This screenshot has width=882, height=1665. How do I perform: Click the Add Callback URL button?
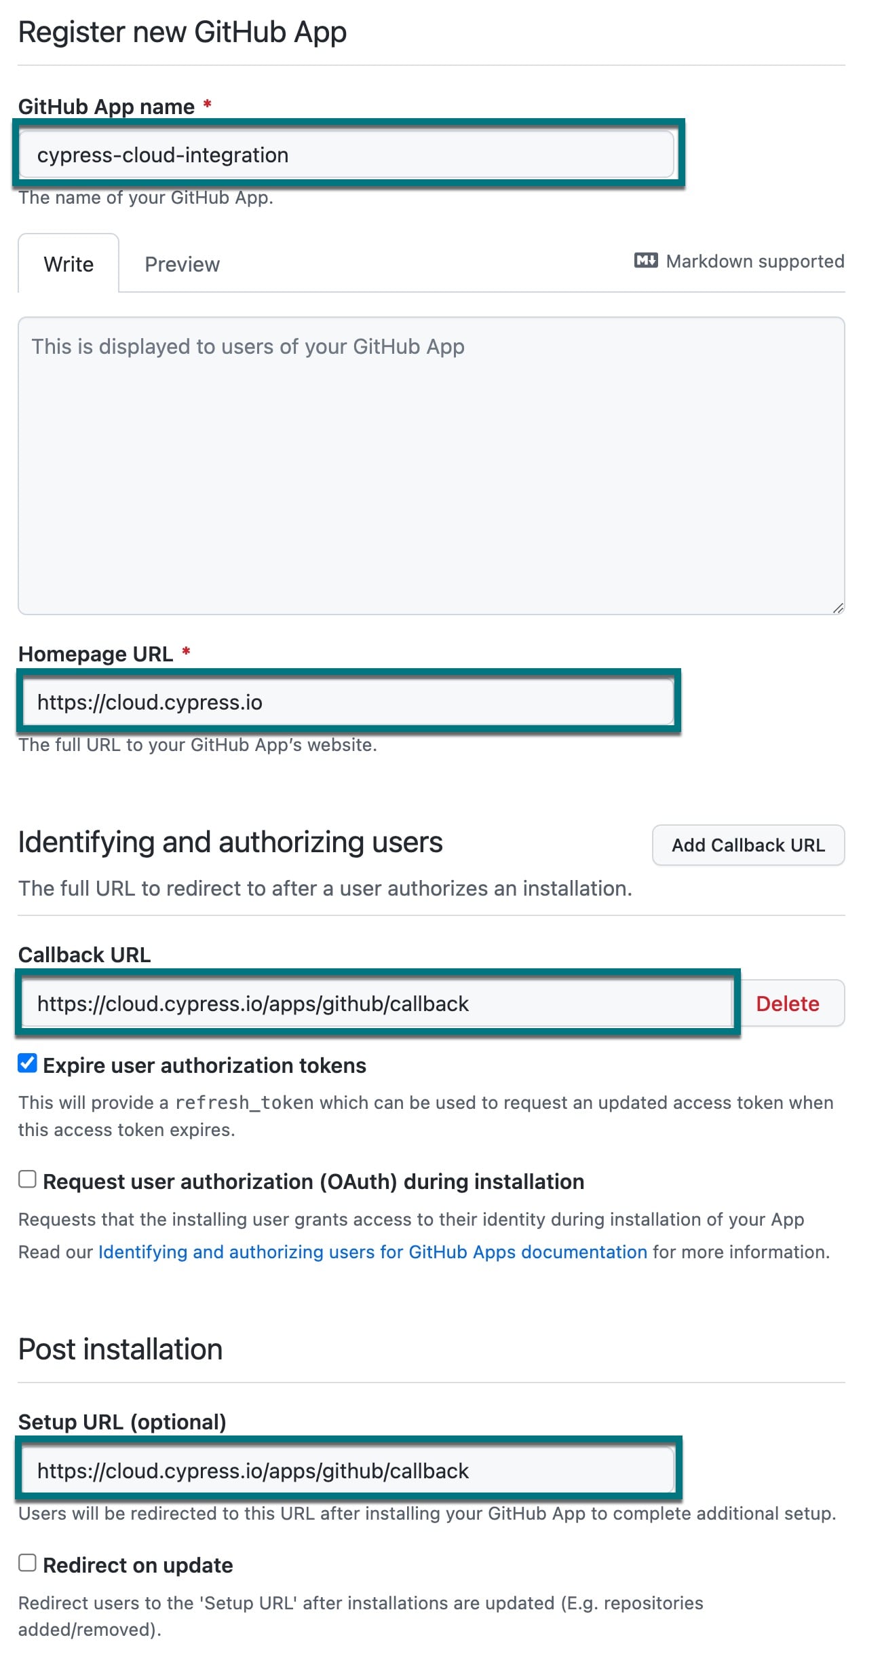[748, 845]
